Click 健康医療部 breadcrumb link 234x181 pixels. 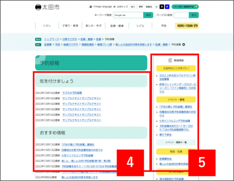pos(88,45)
